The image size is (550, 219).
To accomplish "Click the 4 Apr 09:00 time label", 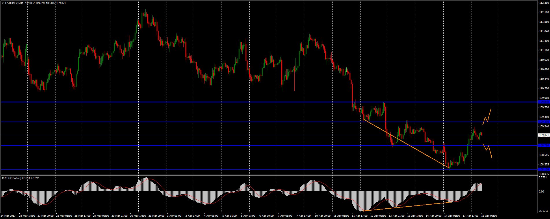I will (211, 216).
